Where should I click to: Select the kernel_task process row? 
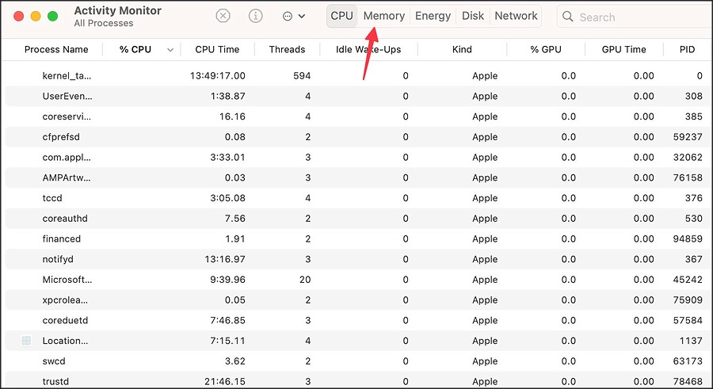tap(356, 76)
